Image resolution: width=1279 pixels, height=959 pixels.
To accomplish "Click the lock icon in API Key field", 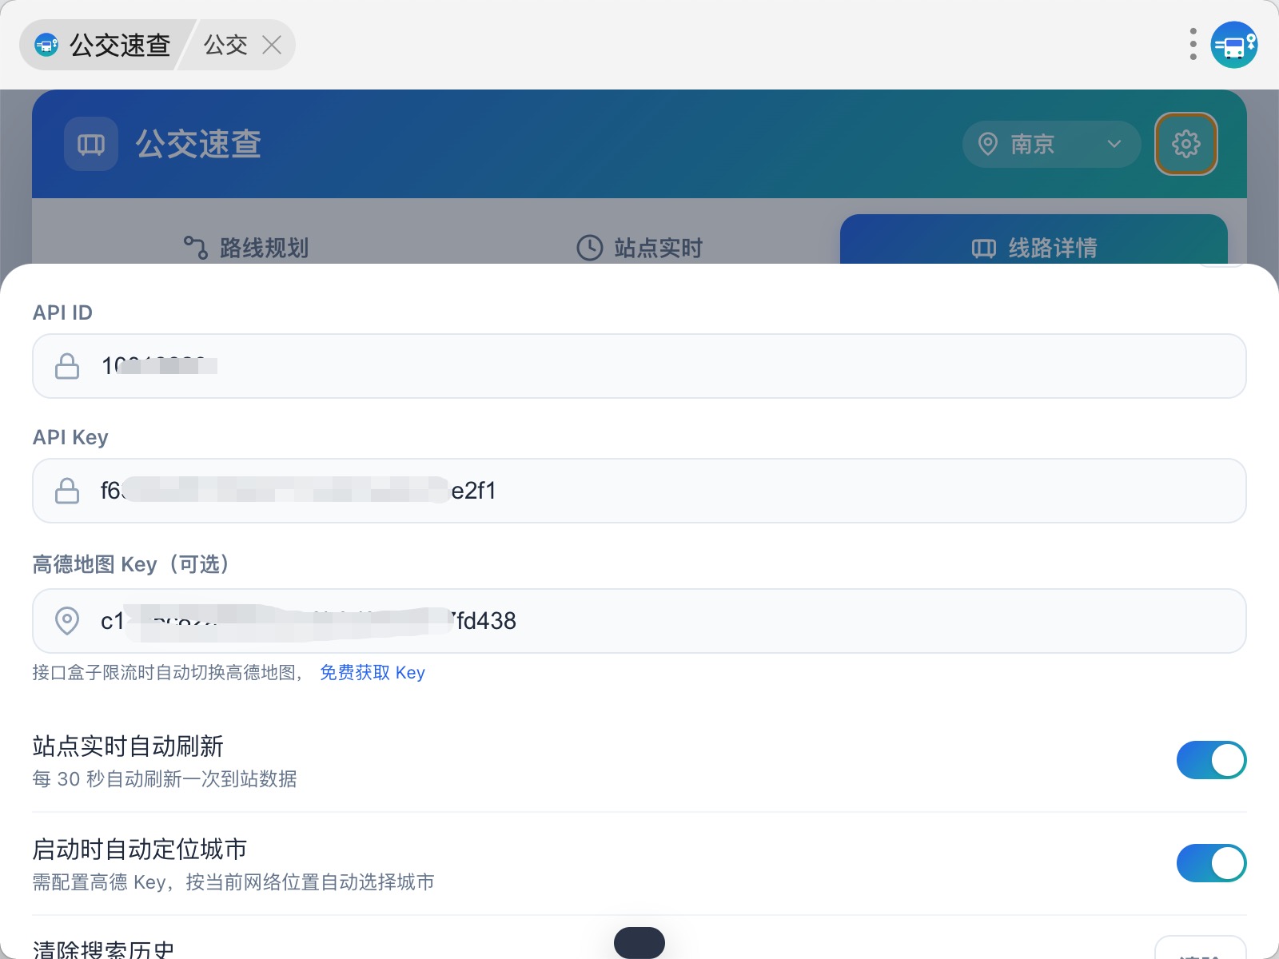I will click(x=67, y=491).
